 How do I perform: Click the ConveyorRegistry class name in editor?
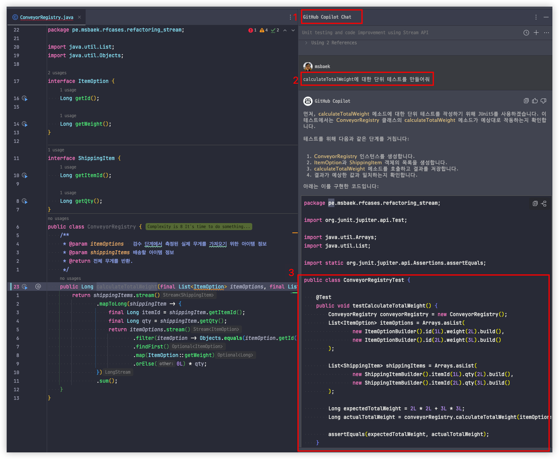pos(112,227)
